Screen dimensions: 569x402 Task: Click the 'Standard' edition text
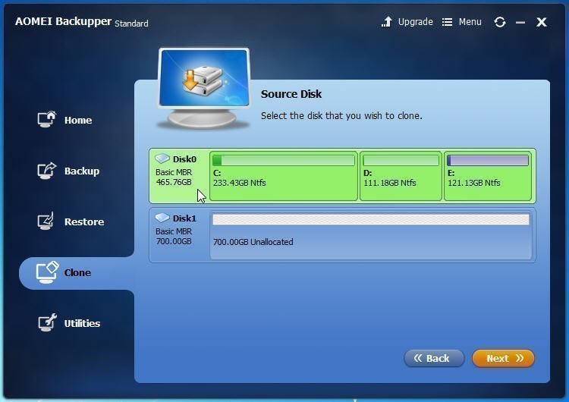pos(131,24)
